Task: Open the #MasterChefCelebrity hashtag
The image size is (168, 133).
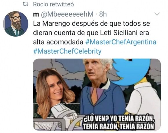Action: (x=67, y=51)
